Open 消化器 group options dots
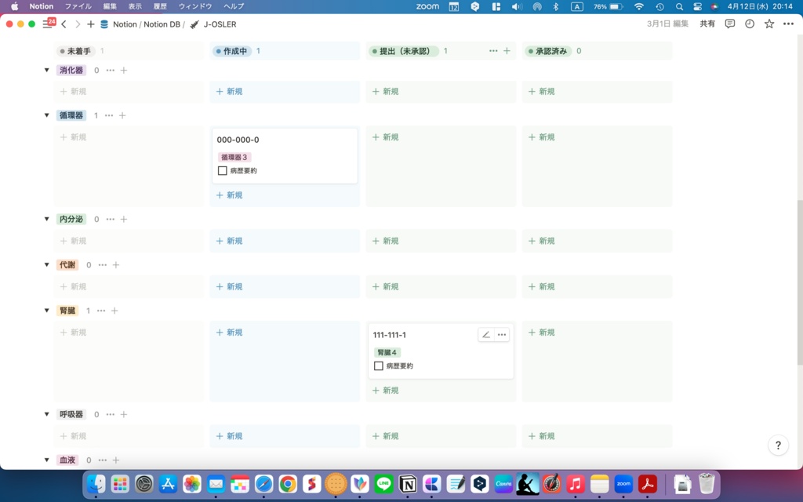803x502 pixels. tap(110, 70)
